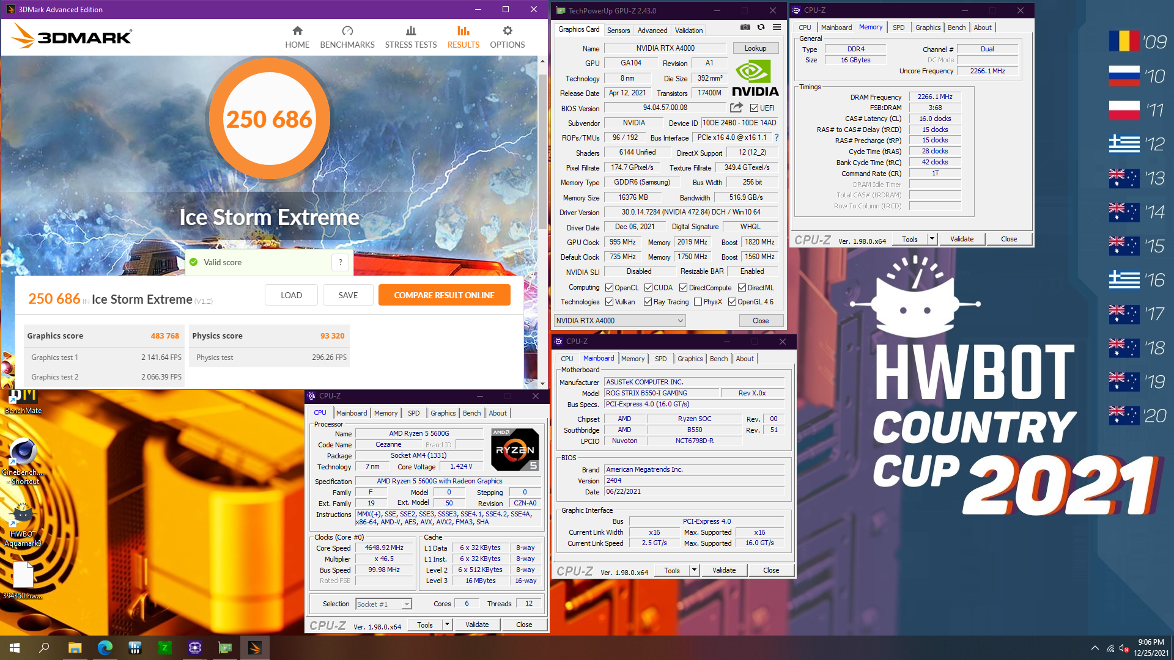Open BenchMate desktop shortcut
Image resolution: width=1174 pixels, height=660 pixels.
pos(23,402)
